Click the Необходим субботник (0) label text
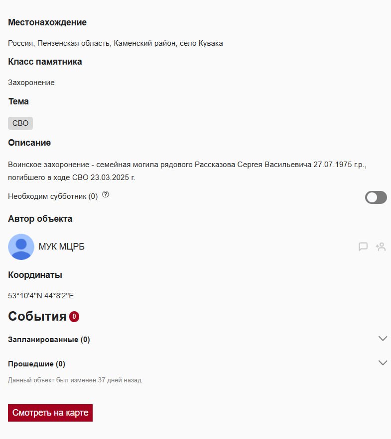This screenshot has height=439, width=391. (53, 196)
